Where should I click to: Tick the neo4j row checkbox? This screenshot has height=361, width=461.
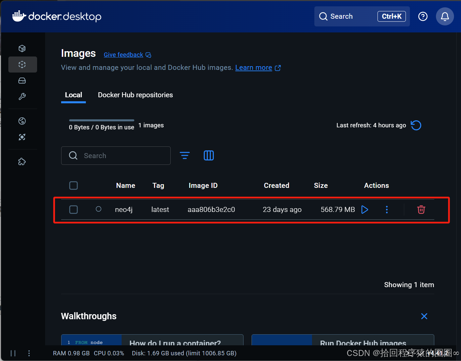73,210
